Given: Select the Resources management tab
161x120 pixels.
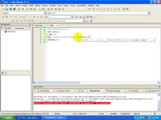Looking at the screenshot, I should pos(20,28).
